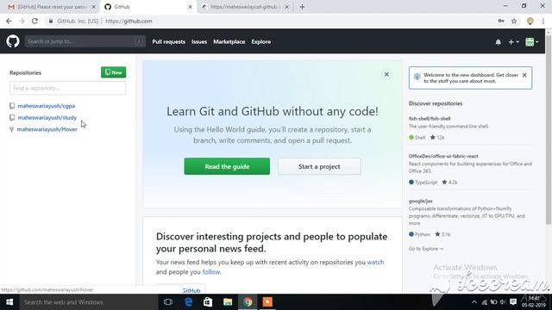
Task: Show hidden system tray icons
Action: click(x=474, y=302)
